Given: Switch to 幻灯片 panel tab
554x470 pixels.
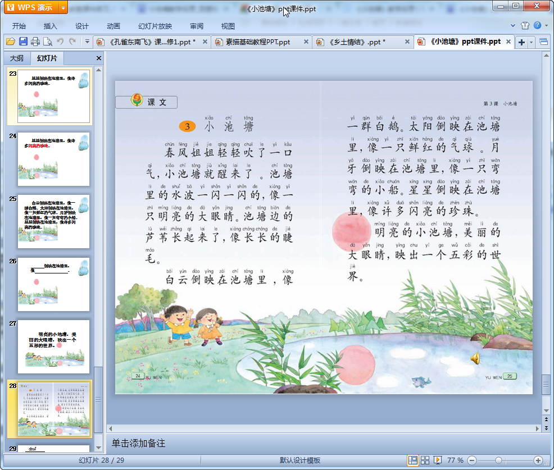Looking at the screenshot, I should pos(47,58).
